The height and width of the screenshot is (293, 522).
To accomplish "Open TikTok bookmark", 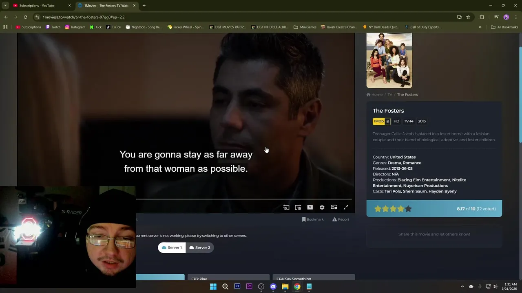I will point(114,27).
